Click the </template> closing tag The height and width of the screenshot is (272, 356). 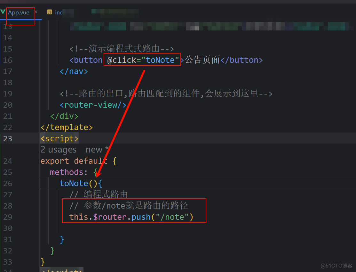click(x=66, y=127)
